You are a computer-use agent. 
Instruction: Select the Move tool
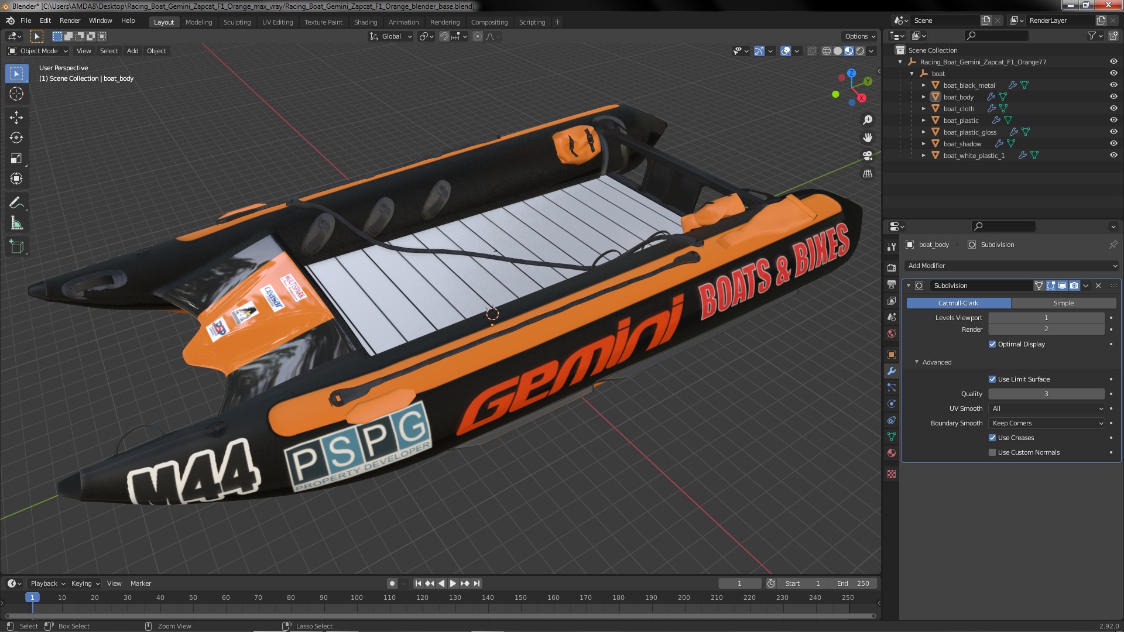click(16, 118)
